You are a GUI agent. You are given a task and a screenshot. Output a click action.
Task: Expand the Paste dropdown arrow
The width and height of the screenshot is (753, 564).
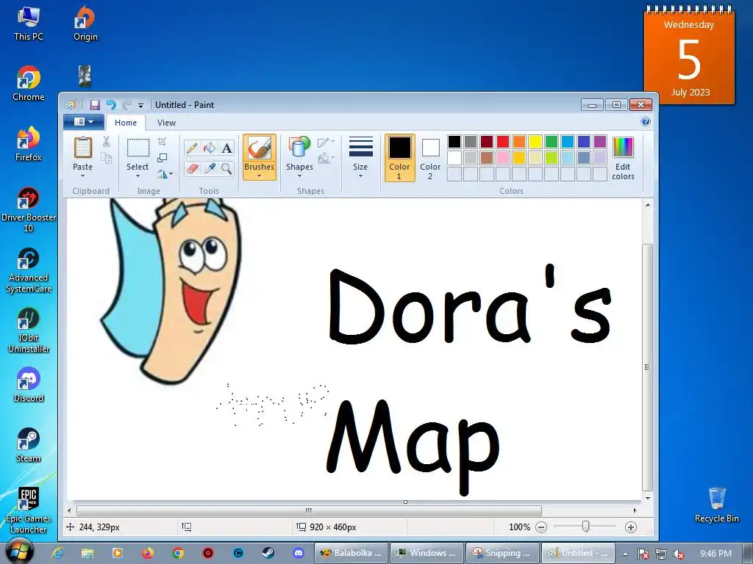[82, 176]
